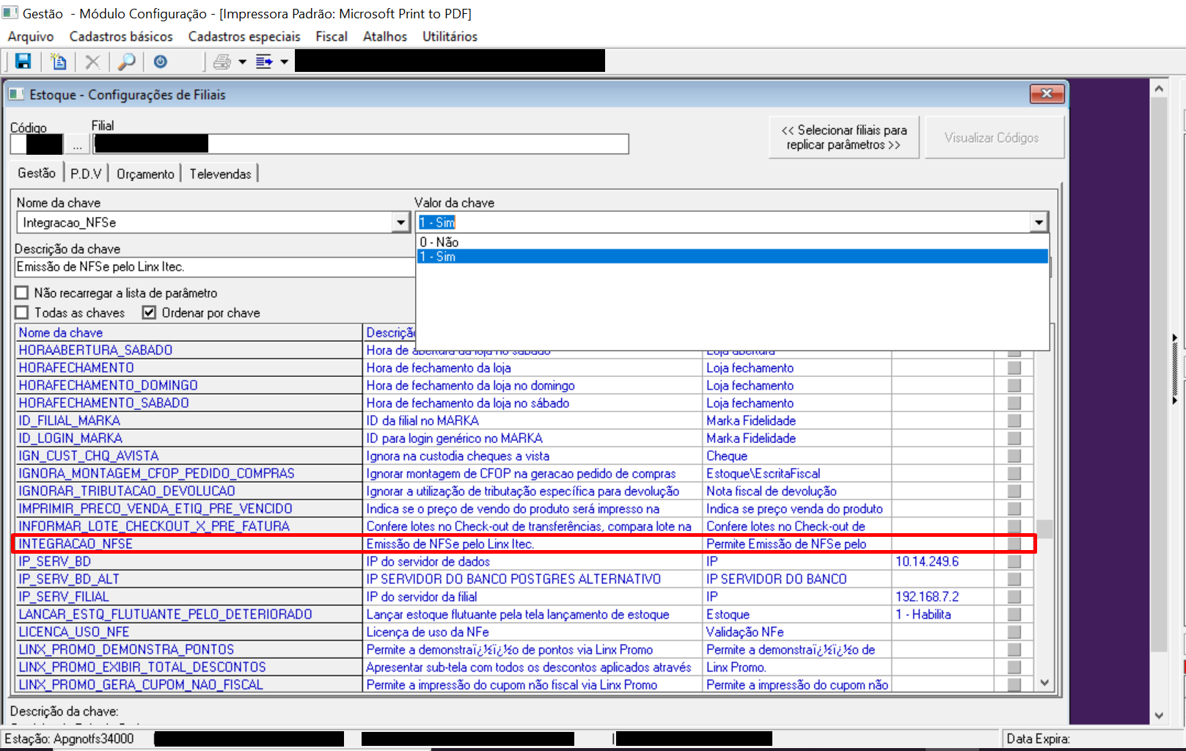1186x751 pixels.
Task: Click the printer icon in toolbar
Action: [x=222, y=62]
